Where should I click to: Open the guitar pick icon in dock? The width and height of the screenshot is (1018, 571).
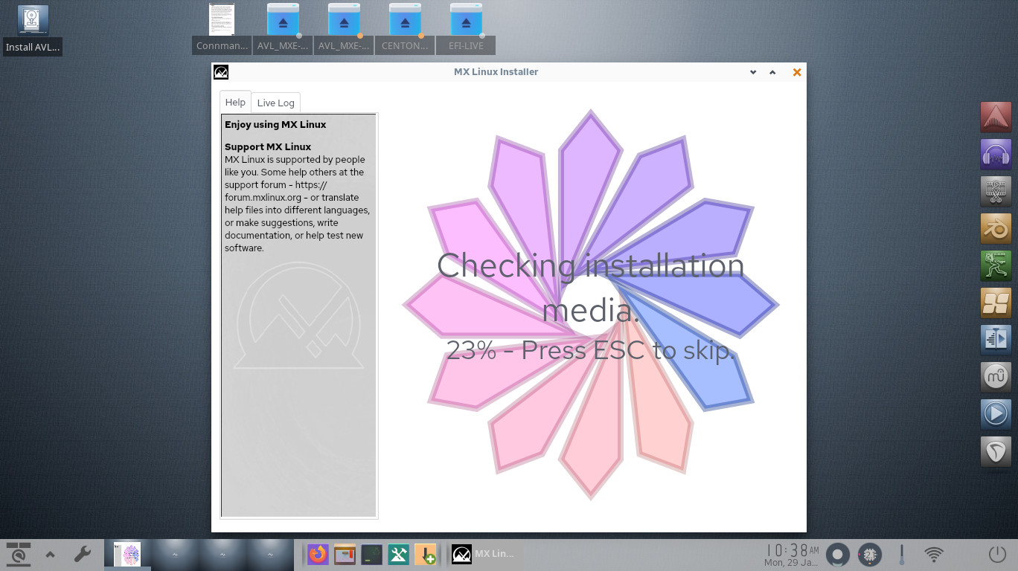coord(996,451)
